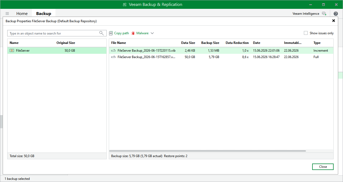Click the Close button
Image resolution: width=343 pixels, height=182 pixels.
click(x=323, y=167)
